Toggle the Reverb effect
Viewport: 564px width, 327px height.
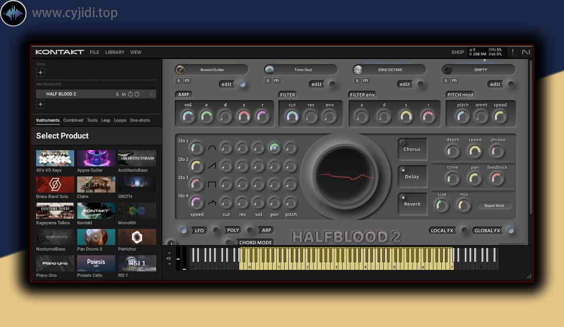click(412, 204)
